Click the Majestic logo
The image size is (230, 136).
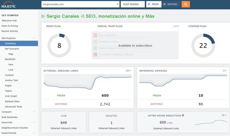[8, 5]
